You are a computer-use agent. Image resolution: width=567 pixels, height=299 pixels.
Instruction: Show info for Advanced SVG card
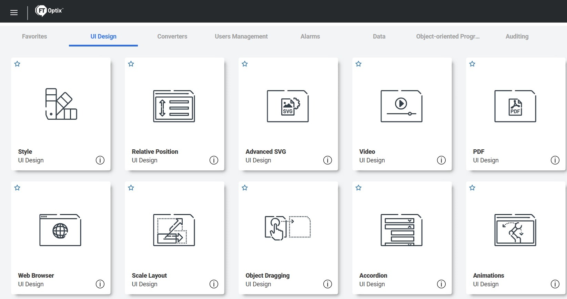(327, 160)
